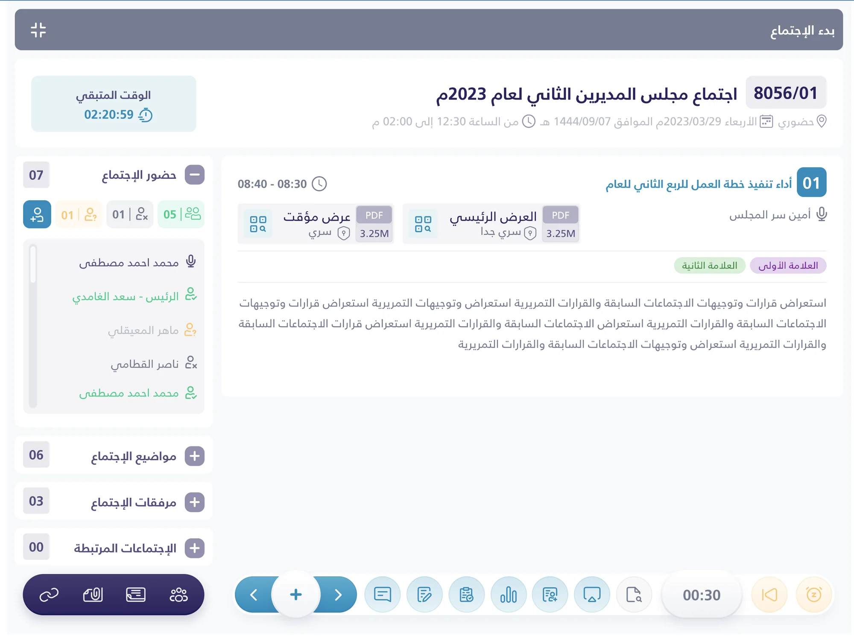Screen dimensions: 854x642
Task: Select attendee الرئيس - سعد الغامدي
Action: click(x=135, y=296)
